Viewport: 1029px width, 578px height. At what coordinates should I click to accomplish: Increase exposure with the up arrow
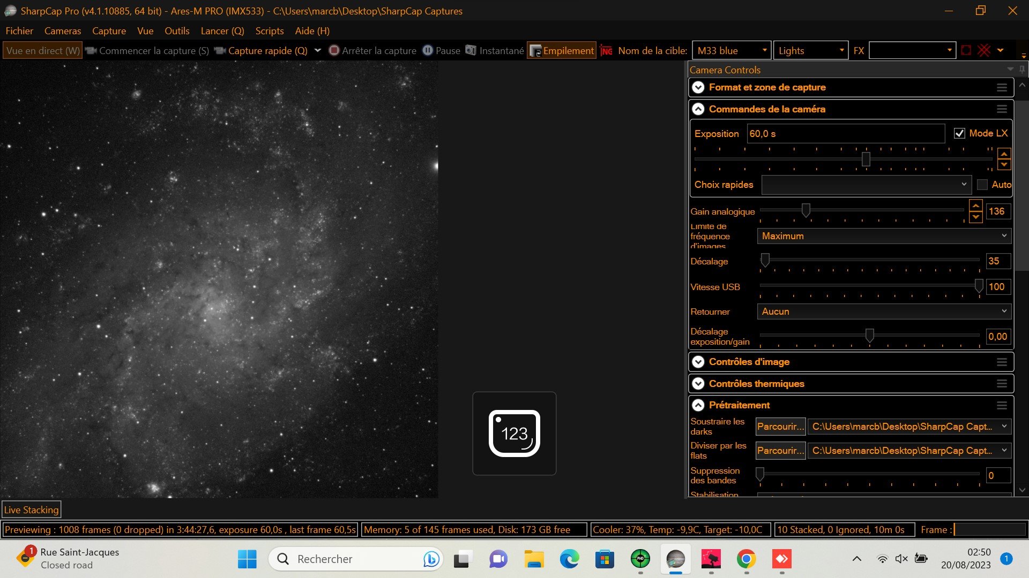[x=1004, y=154]
